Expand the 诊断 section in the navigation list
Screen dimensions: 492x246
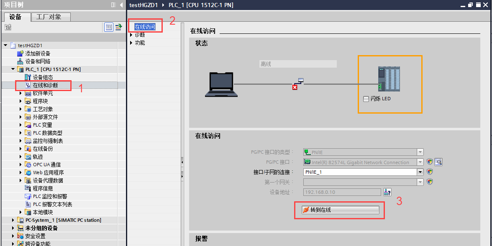click(x=132, y=35)
